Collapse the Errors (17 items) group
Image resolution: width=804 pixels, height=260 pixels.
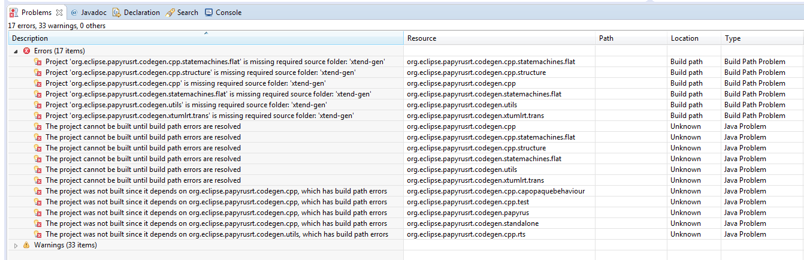pos(16,52)
